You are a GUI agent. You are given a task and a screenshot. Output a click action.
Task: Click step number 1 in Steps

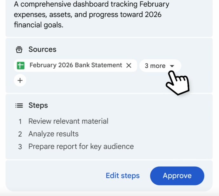click(x=20, y=121)
